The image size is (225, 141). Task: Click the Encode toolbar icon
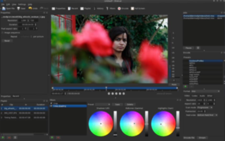click(119, 8)
